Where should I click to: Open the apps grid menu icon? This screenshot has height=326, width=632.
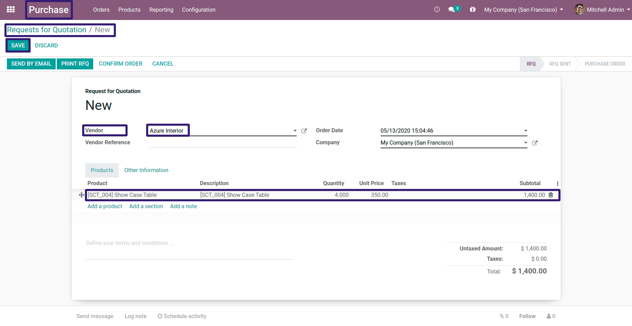11,10
